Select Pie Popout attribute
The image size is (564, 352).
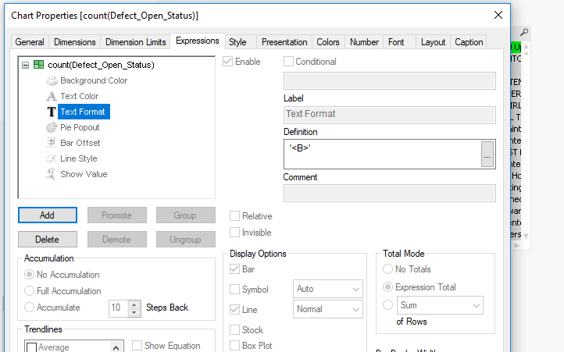[x=80, y=127]
